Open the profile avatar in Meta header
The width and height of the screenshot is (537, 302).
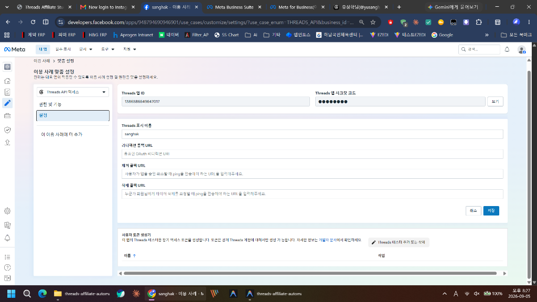click(x=522, y=50)
